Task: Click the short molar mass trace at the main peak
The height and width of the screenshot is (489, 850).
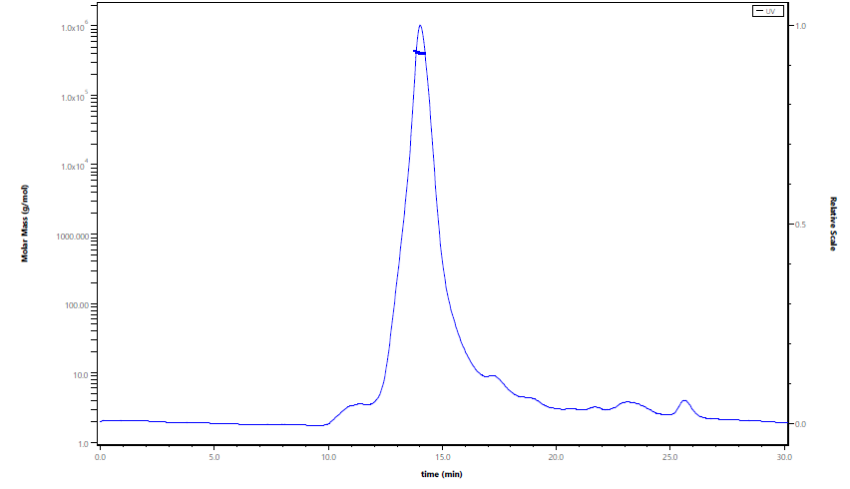Action: click(x=420, y=53)
